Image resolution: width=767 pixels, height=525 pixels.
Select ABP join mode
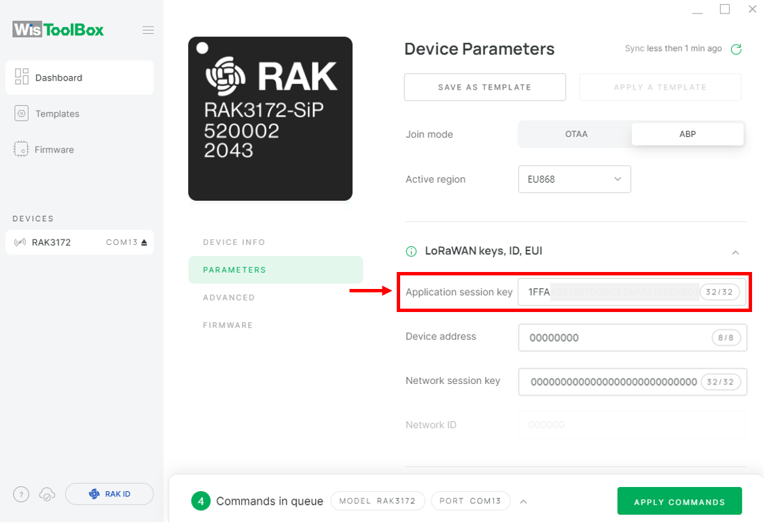click(688, 134)
